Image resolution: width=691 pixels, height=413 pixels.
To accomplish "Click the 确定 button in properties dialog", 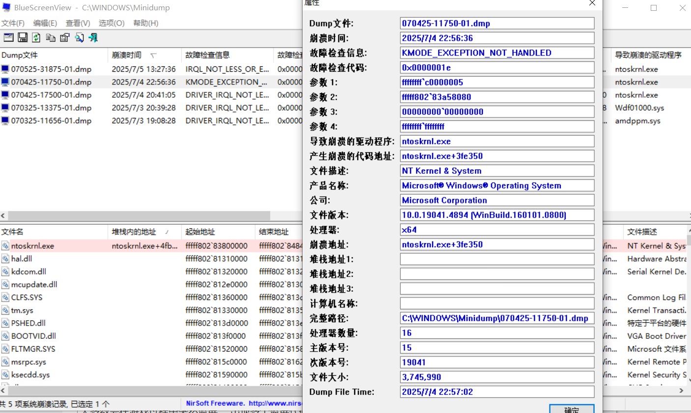I will coord(571,409).
